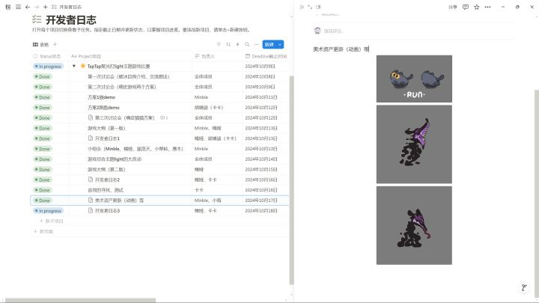Click the horizontal scrollbar of the table
Viewport: 539px width, 303px height.
tap(80, 300)
